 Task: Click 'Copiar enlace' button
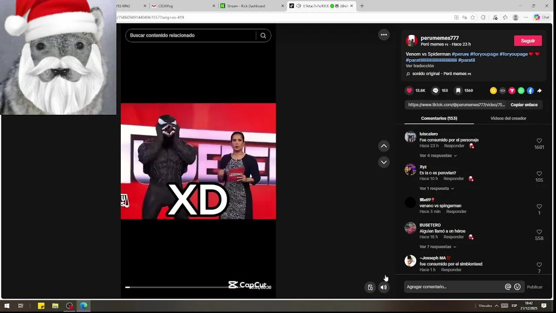(x=524, y=105)
